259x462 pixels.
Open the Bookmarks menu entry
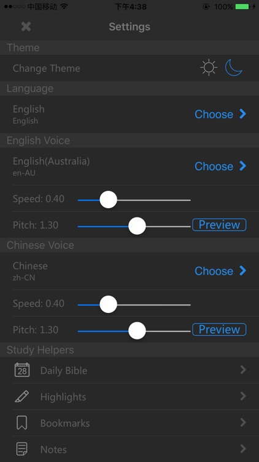pos(129,423)
